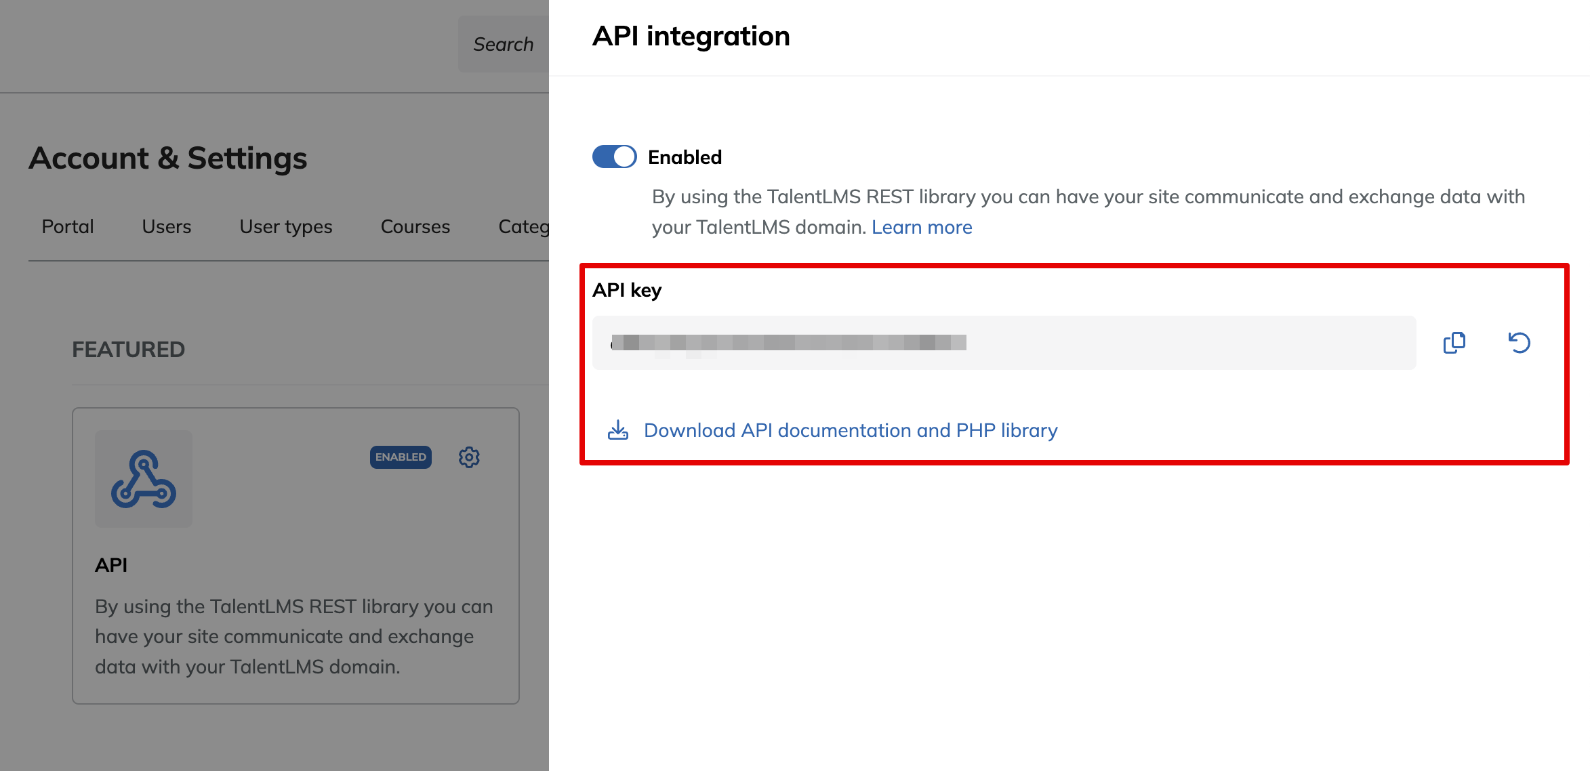Click the download icon beside API documentation
Image resolution: width=1590 pixels, height=771 pixels.
[x=617, y=430]
